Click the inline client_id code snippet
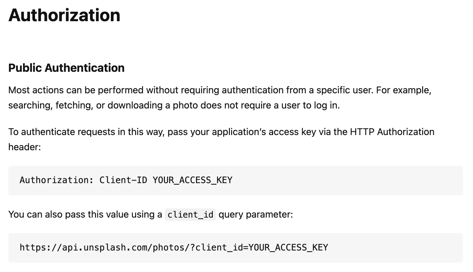 tap(190, 215)
